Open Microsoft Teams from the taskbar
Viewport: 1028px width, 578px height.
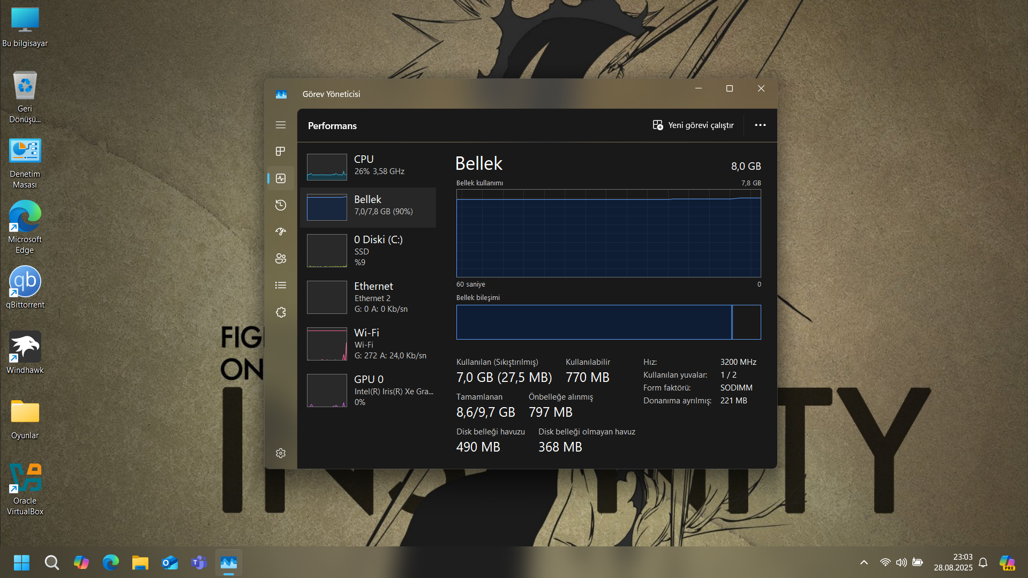(x=199, y=562)
